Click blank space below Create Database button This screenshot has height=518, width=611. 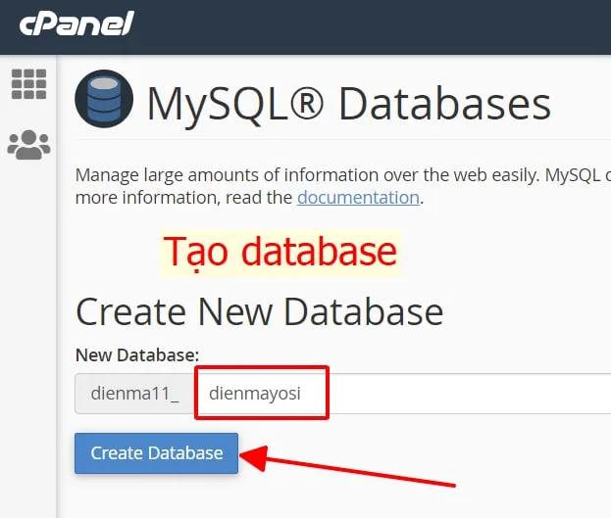click(x=157, y=497)
